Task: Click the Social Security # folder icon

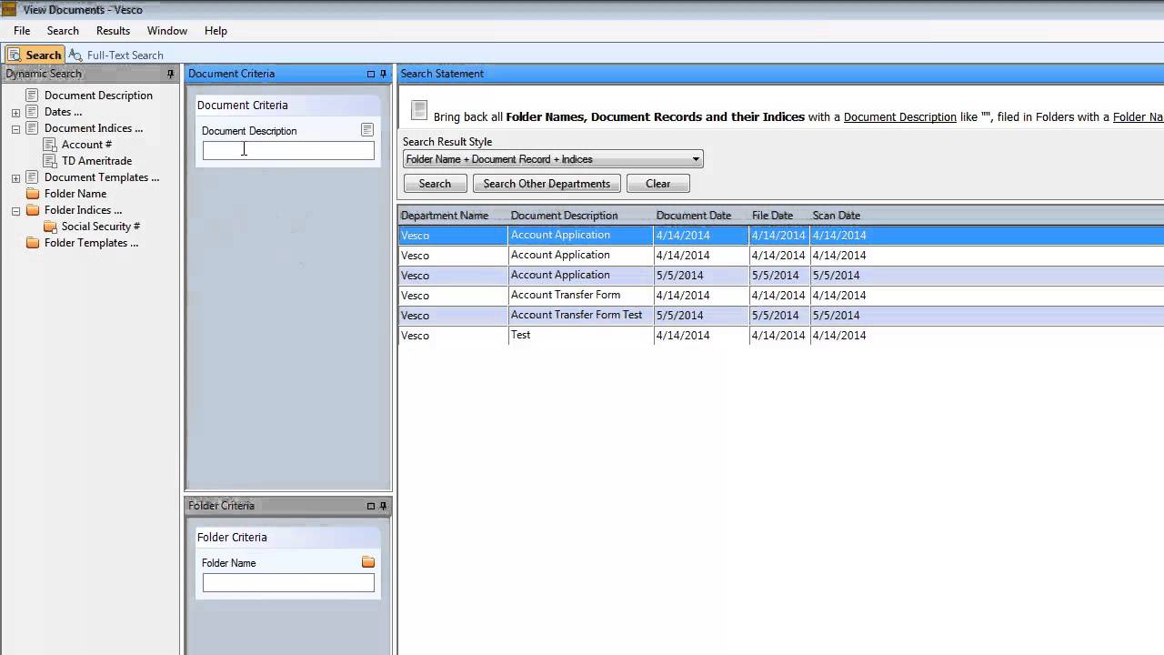Action: (x=50, y=227)
